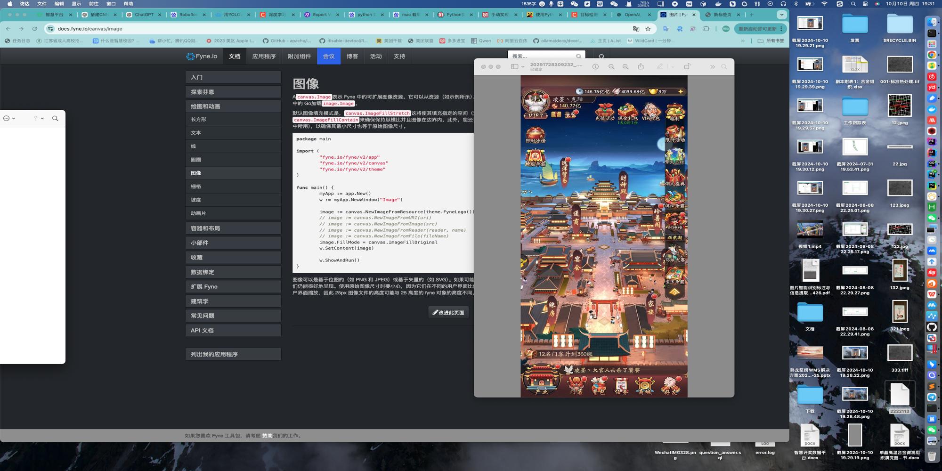
Task: Open the 支持 nav tab
Action: tap(399, 56)
